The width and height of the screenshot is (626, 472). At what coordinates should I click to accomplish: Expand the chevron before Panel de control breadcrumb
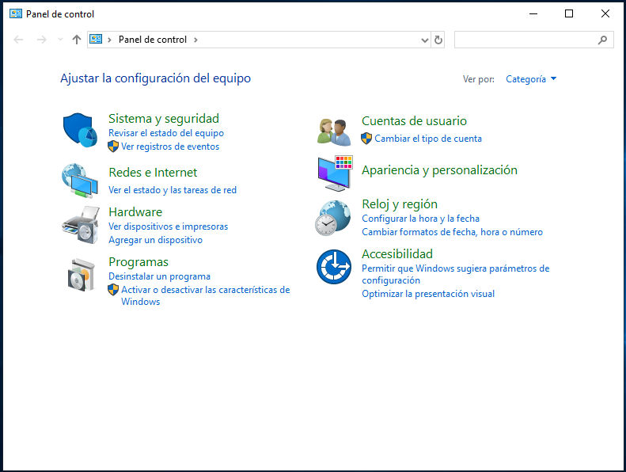(109, 40)
